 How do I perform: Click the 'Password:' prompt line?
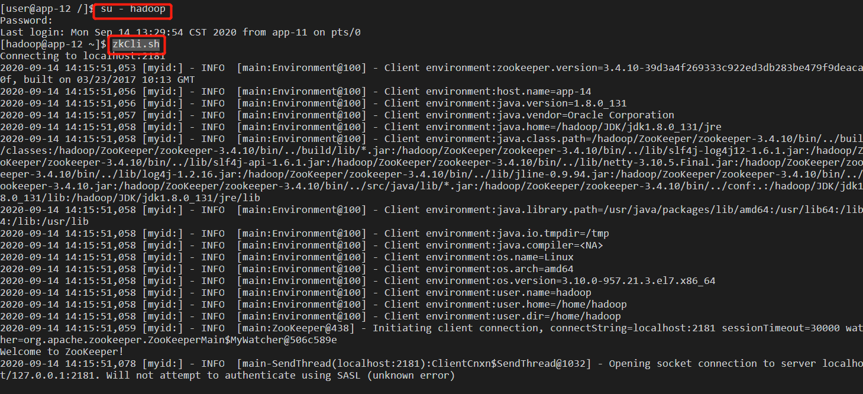tap(27, 20)
